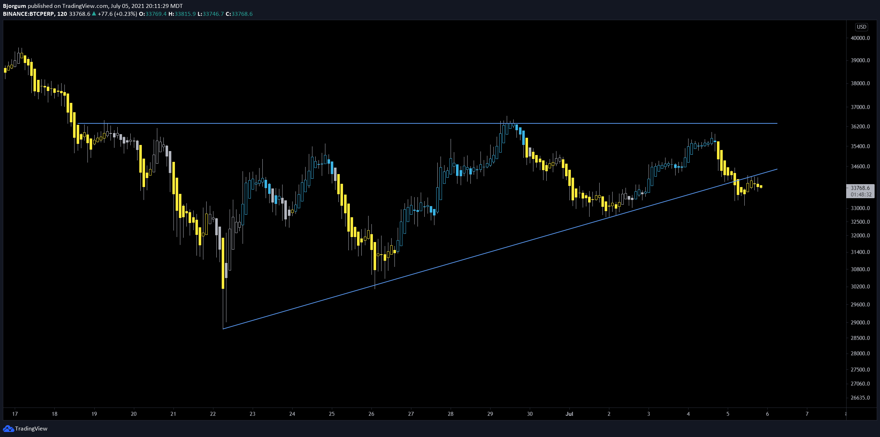Screen dimensions: 880x437
Task: Click the USD currency label
Action: (x=861, y=27)
